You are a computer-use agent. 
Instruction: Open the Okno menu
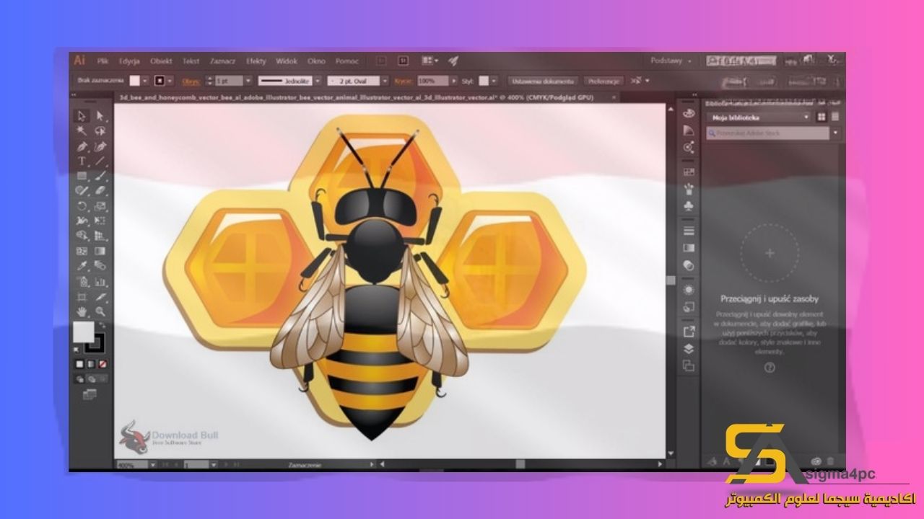coord(316,61)
